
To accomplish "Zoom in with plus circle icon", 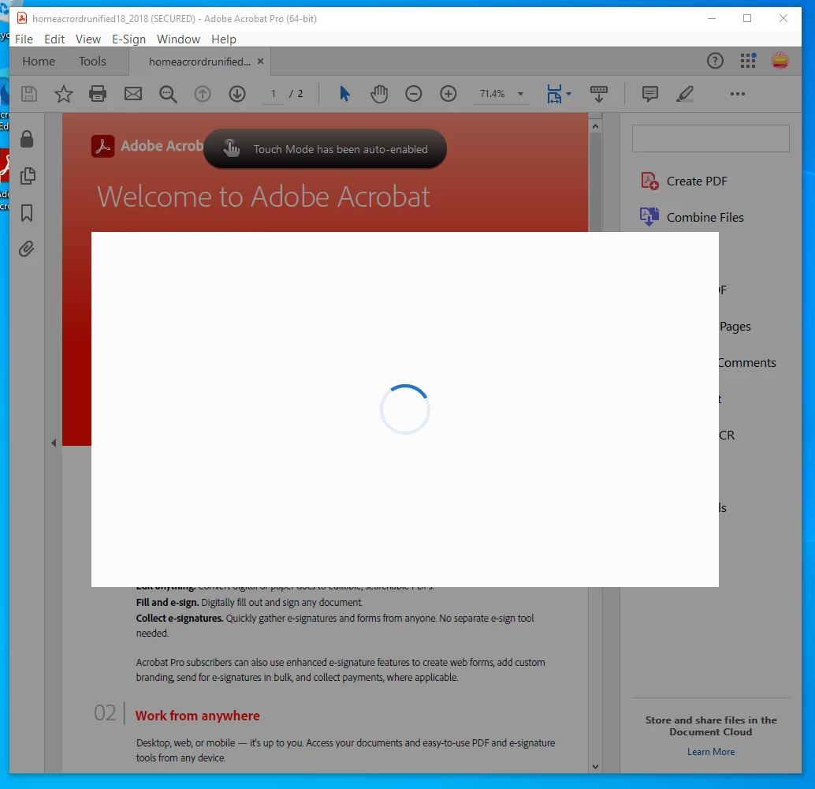I will click(x=448, y=94).
